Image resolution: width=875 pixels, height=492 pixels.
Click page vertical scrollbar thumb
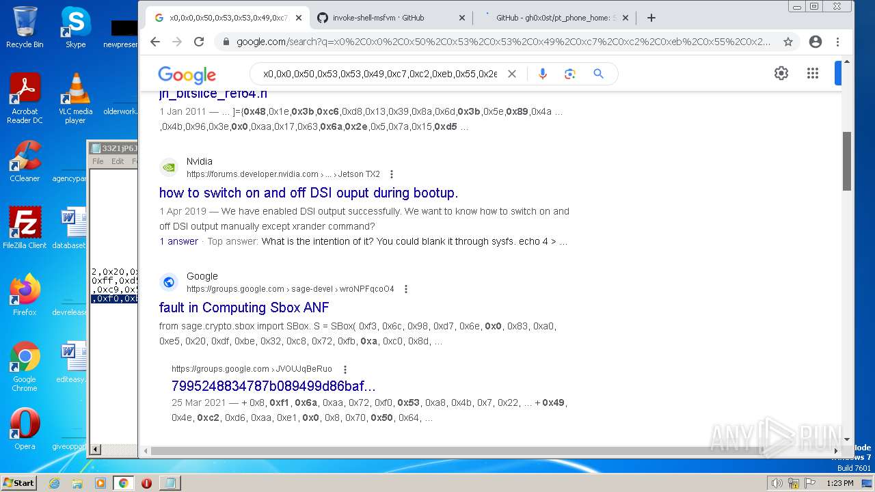click(x=847, y=161)
